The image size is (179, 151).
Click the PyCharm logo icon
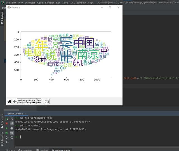[x=3, y=3]
